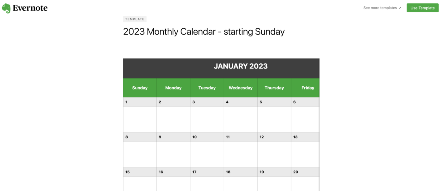Select the calendar title 2023 Monthly Calendar
441x191 pixels.
point(204,32)
